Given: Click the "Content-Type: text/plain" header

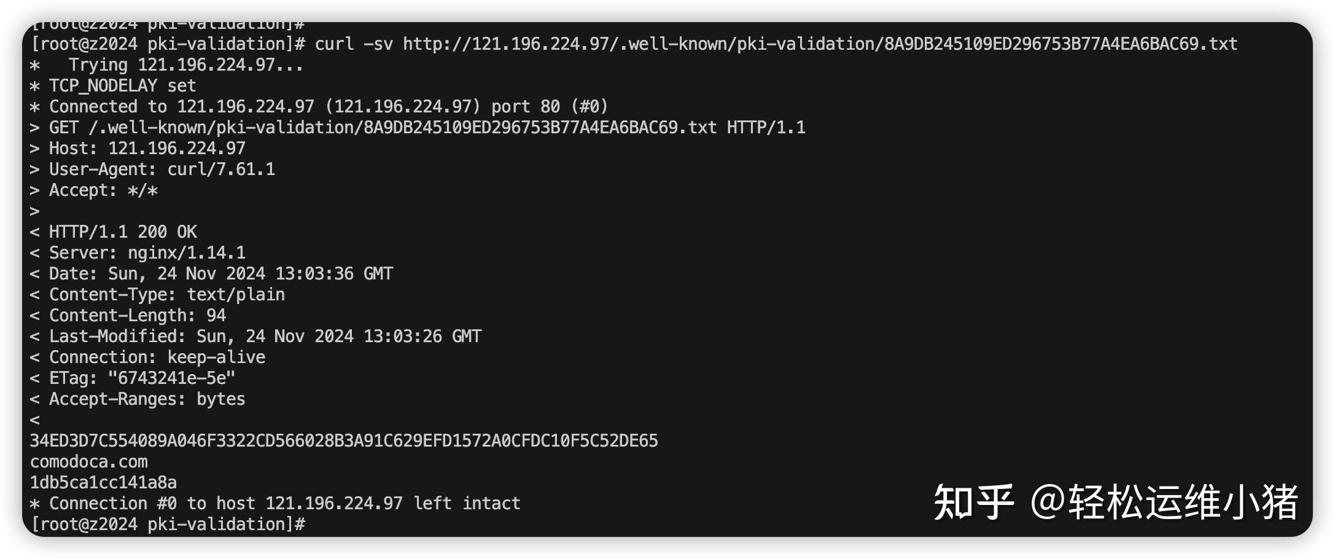Looking at the screenshot, I should point(166,295).
